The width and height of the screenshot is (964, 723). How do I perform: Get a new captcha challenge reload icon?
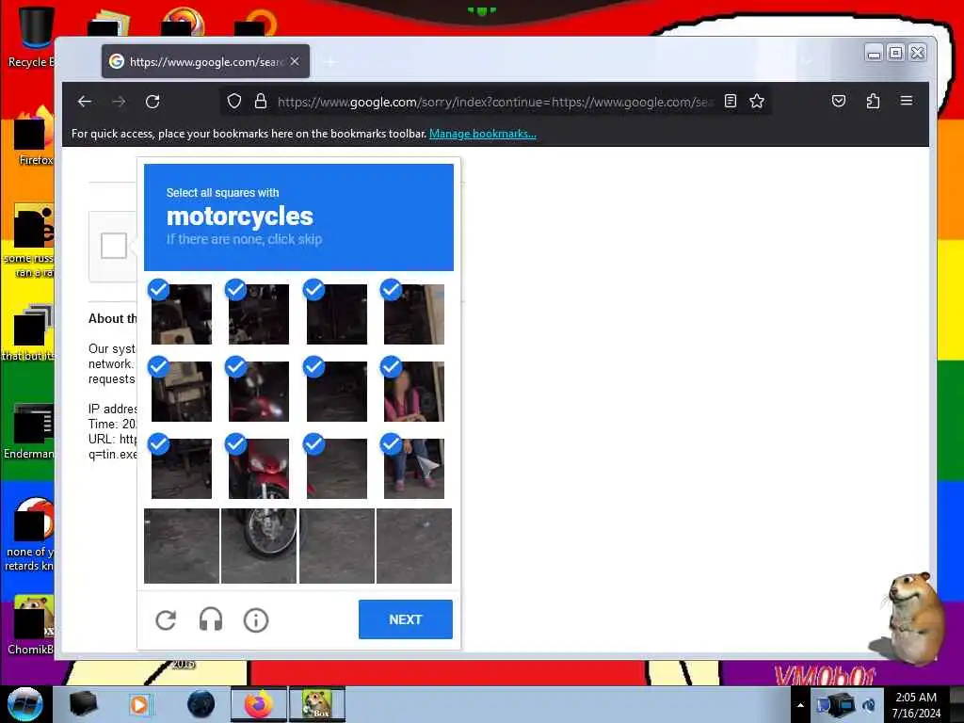pyautogui.click(x=166, y=619)
